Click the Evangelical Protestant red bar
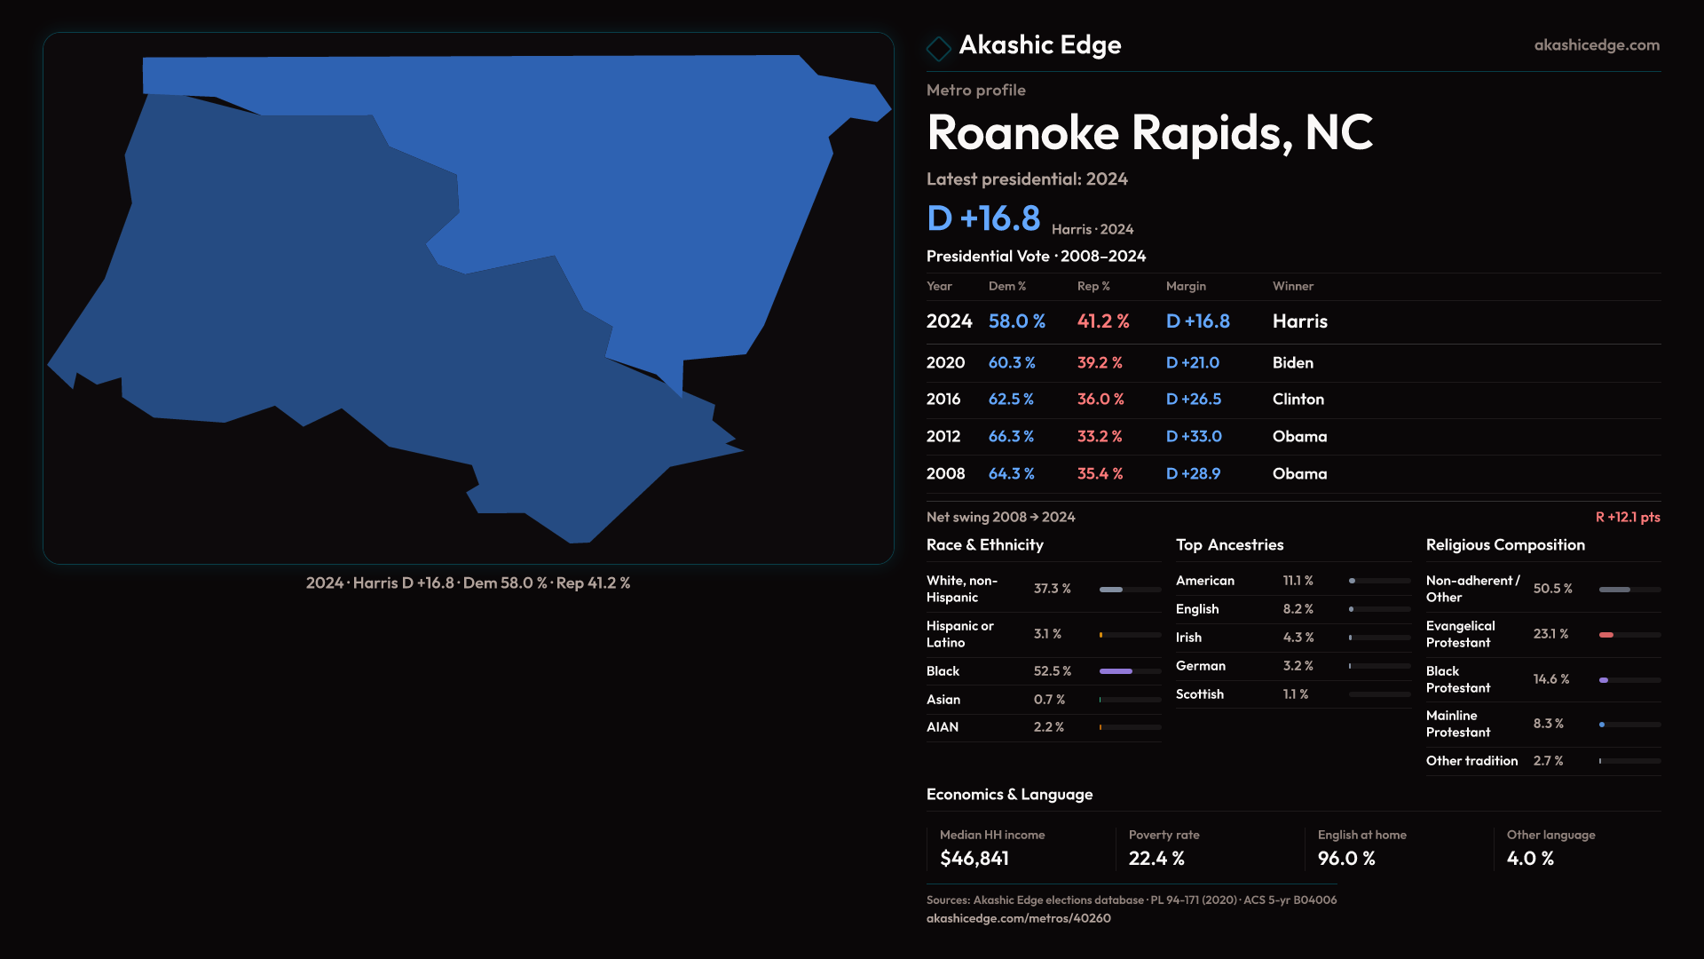 (x=1606, y=635)
